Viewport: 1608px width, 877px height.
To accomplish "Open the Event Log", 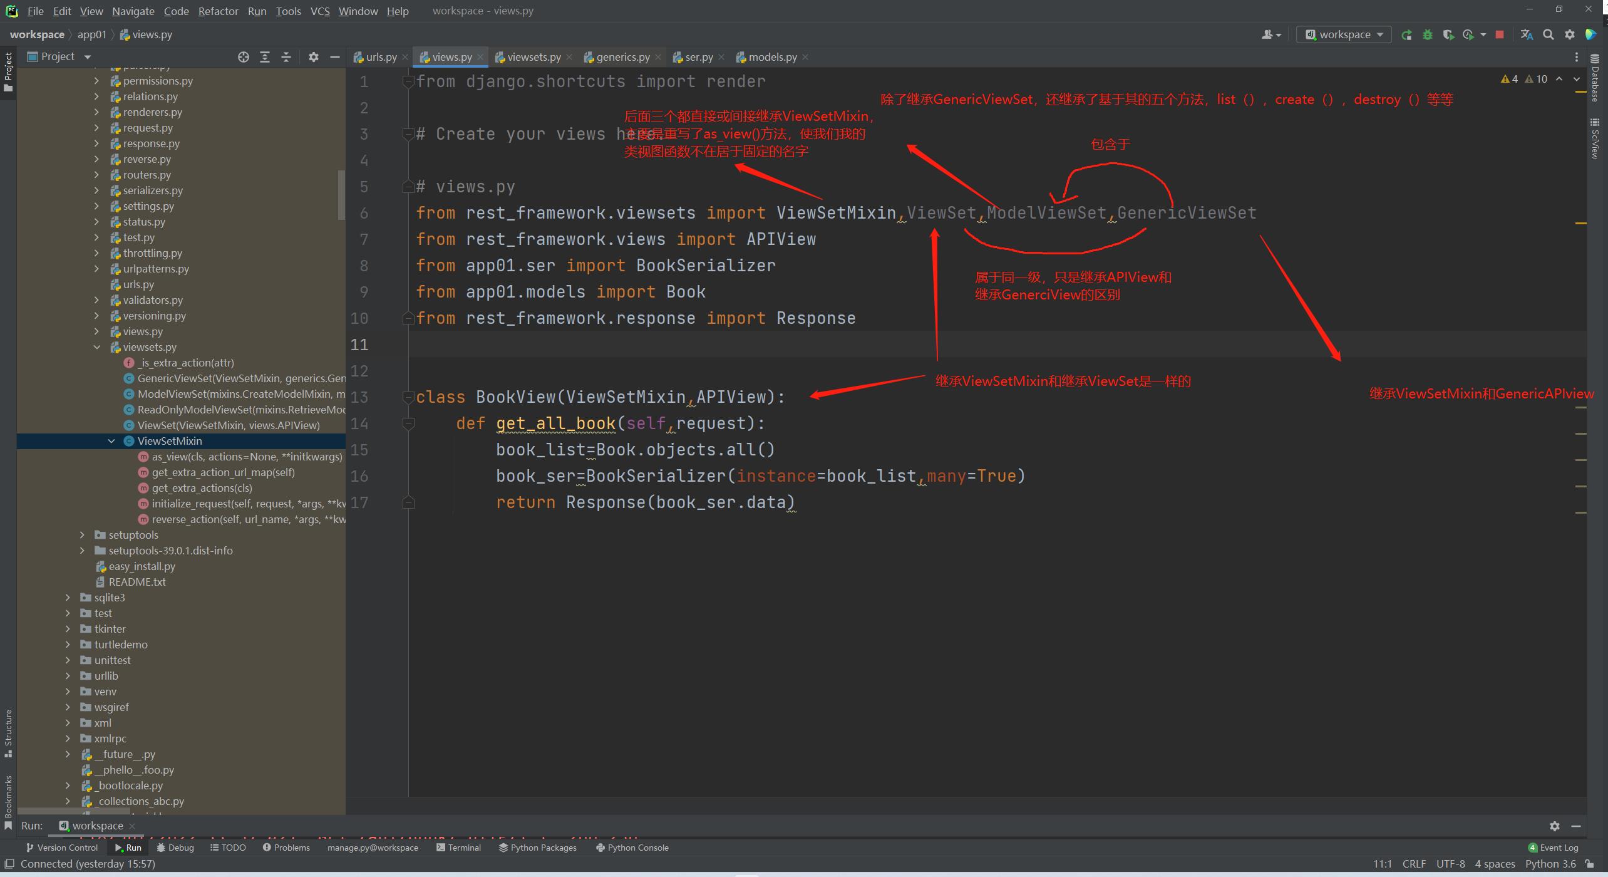I will click(x=1553, y=848).
